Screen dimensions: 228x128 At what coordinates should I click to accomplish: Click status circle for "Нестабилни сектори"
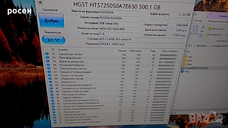54,115
